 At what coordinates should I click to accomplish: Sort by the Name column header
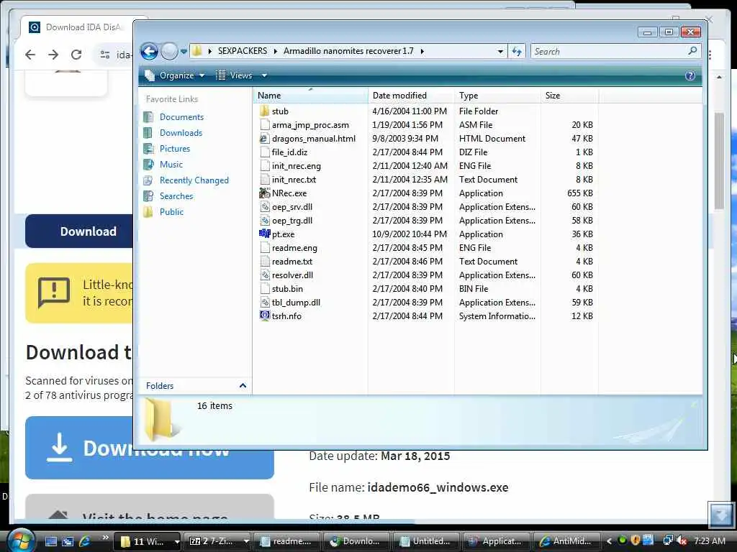click(x=310, y=96)
